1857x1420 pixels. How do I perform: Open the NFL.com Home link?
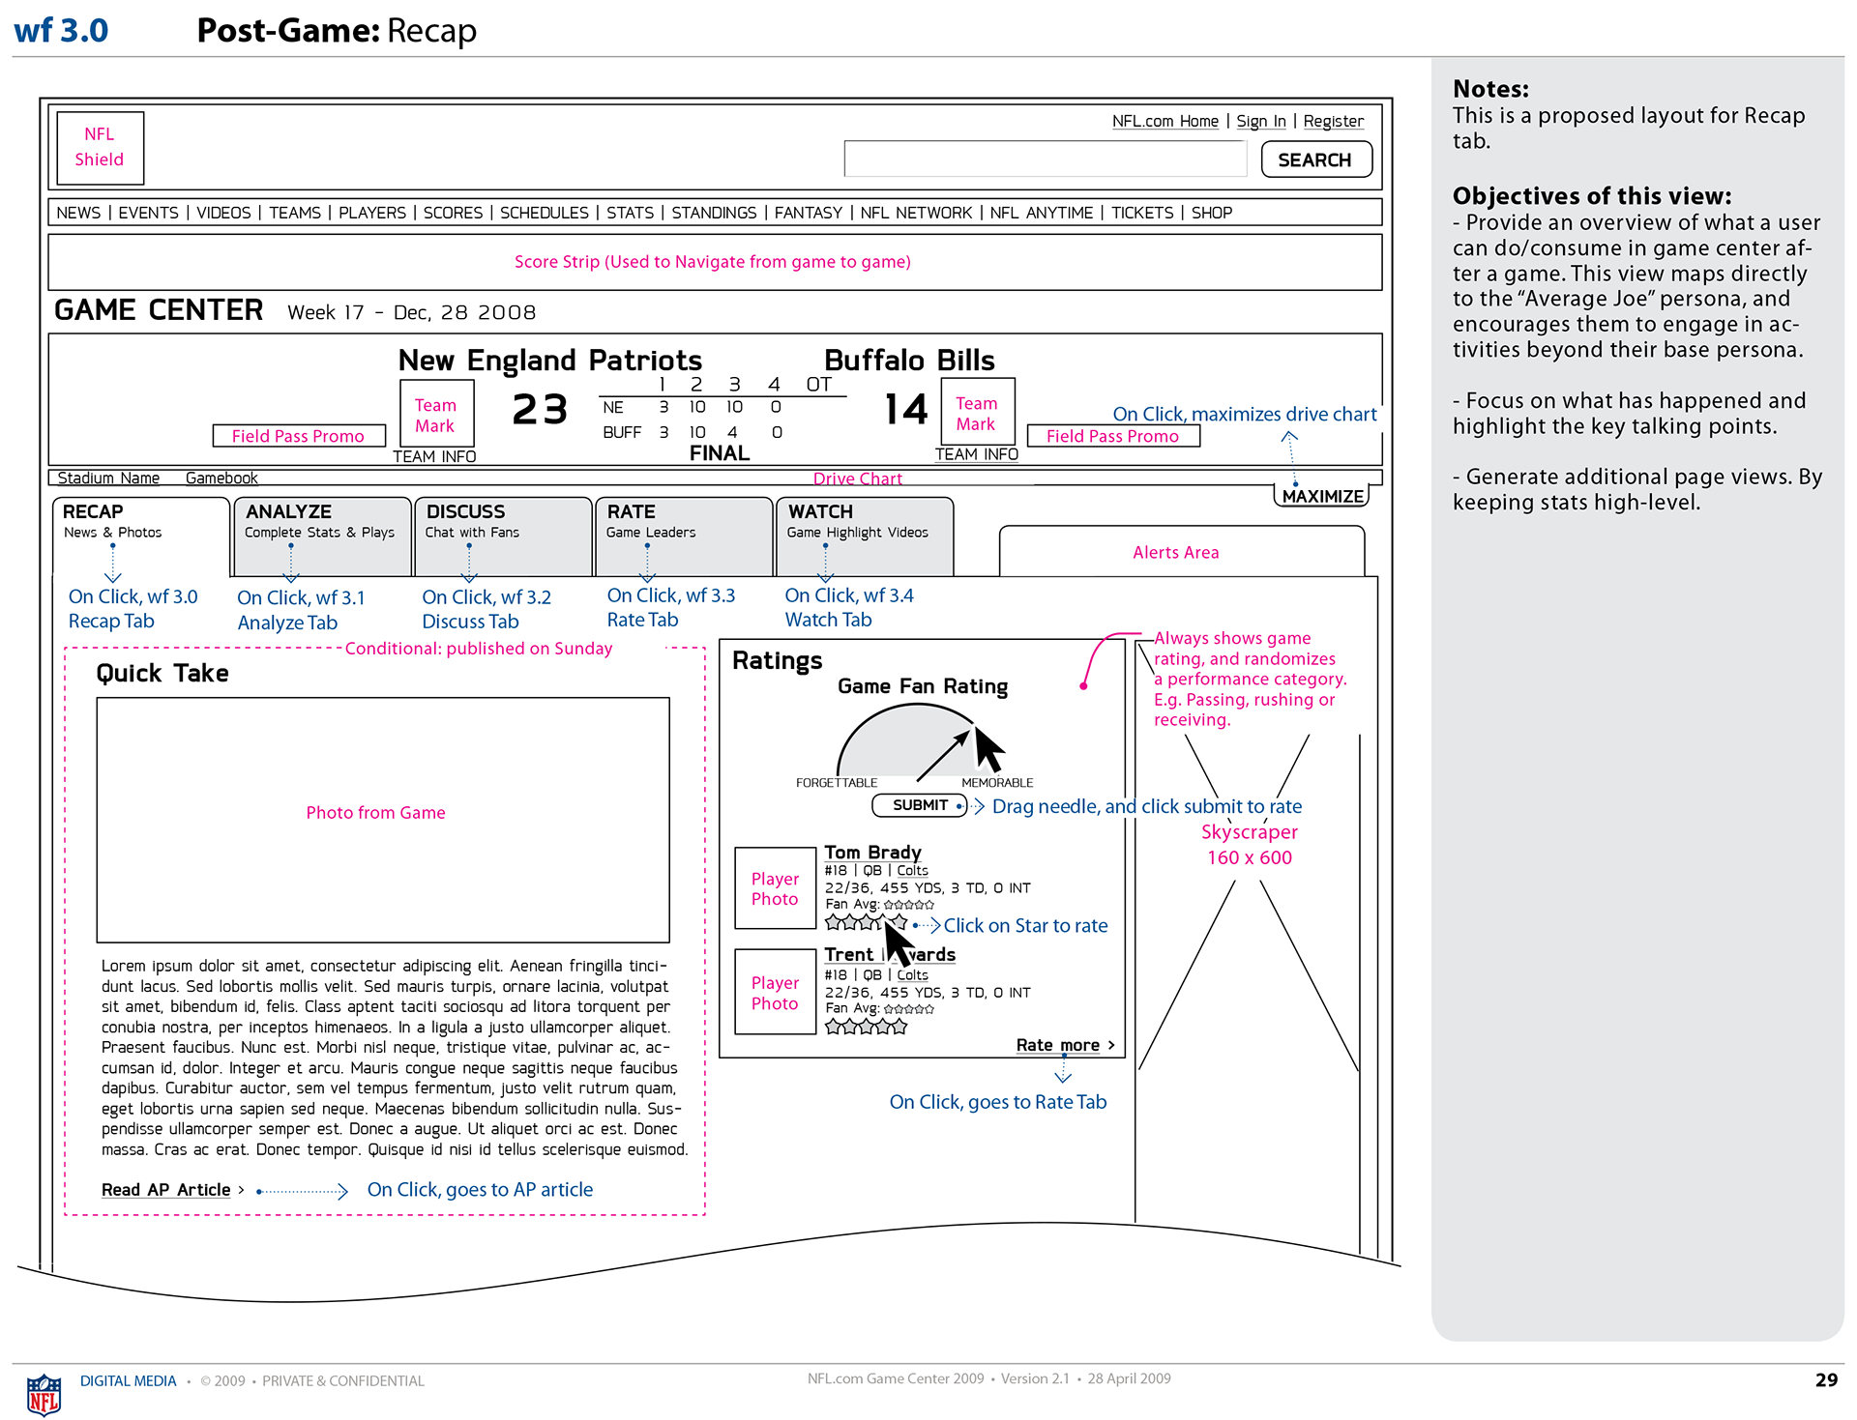pos(1164,121)
